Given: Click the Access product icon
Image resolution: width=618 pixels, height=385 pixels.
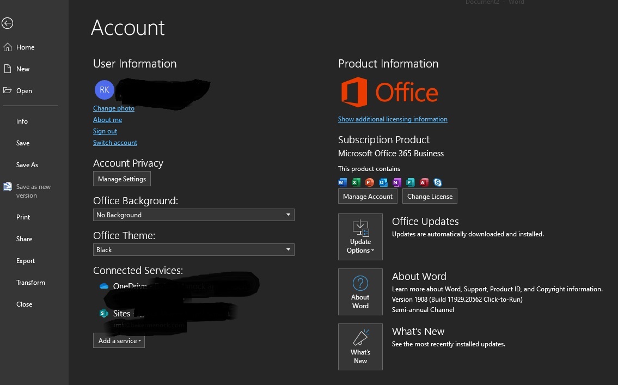Looking at the screenshot, I should [x=424, y=182].
